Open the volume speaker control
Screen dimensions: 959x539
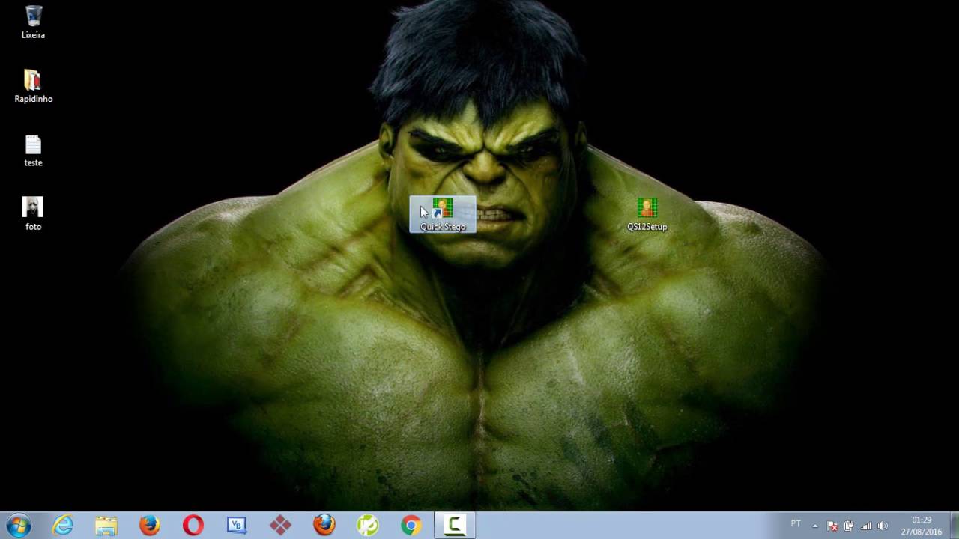point(883,526)
